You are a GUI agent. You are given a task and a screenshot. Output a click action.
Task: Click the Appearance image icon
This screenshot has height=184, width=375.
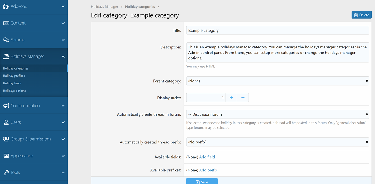6,156
